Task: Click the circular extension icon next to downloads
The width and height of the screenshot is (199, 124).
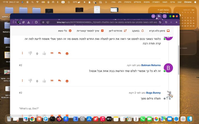Action: tap(24, 22)
